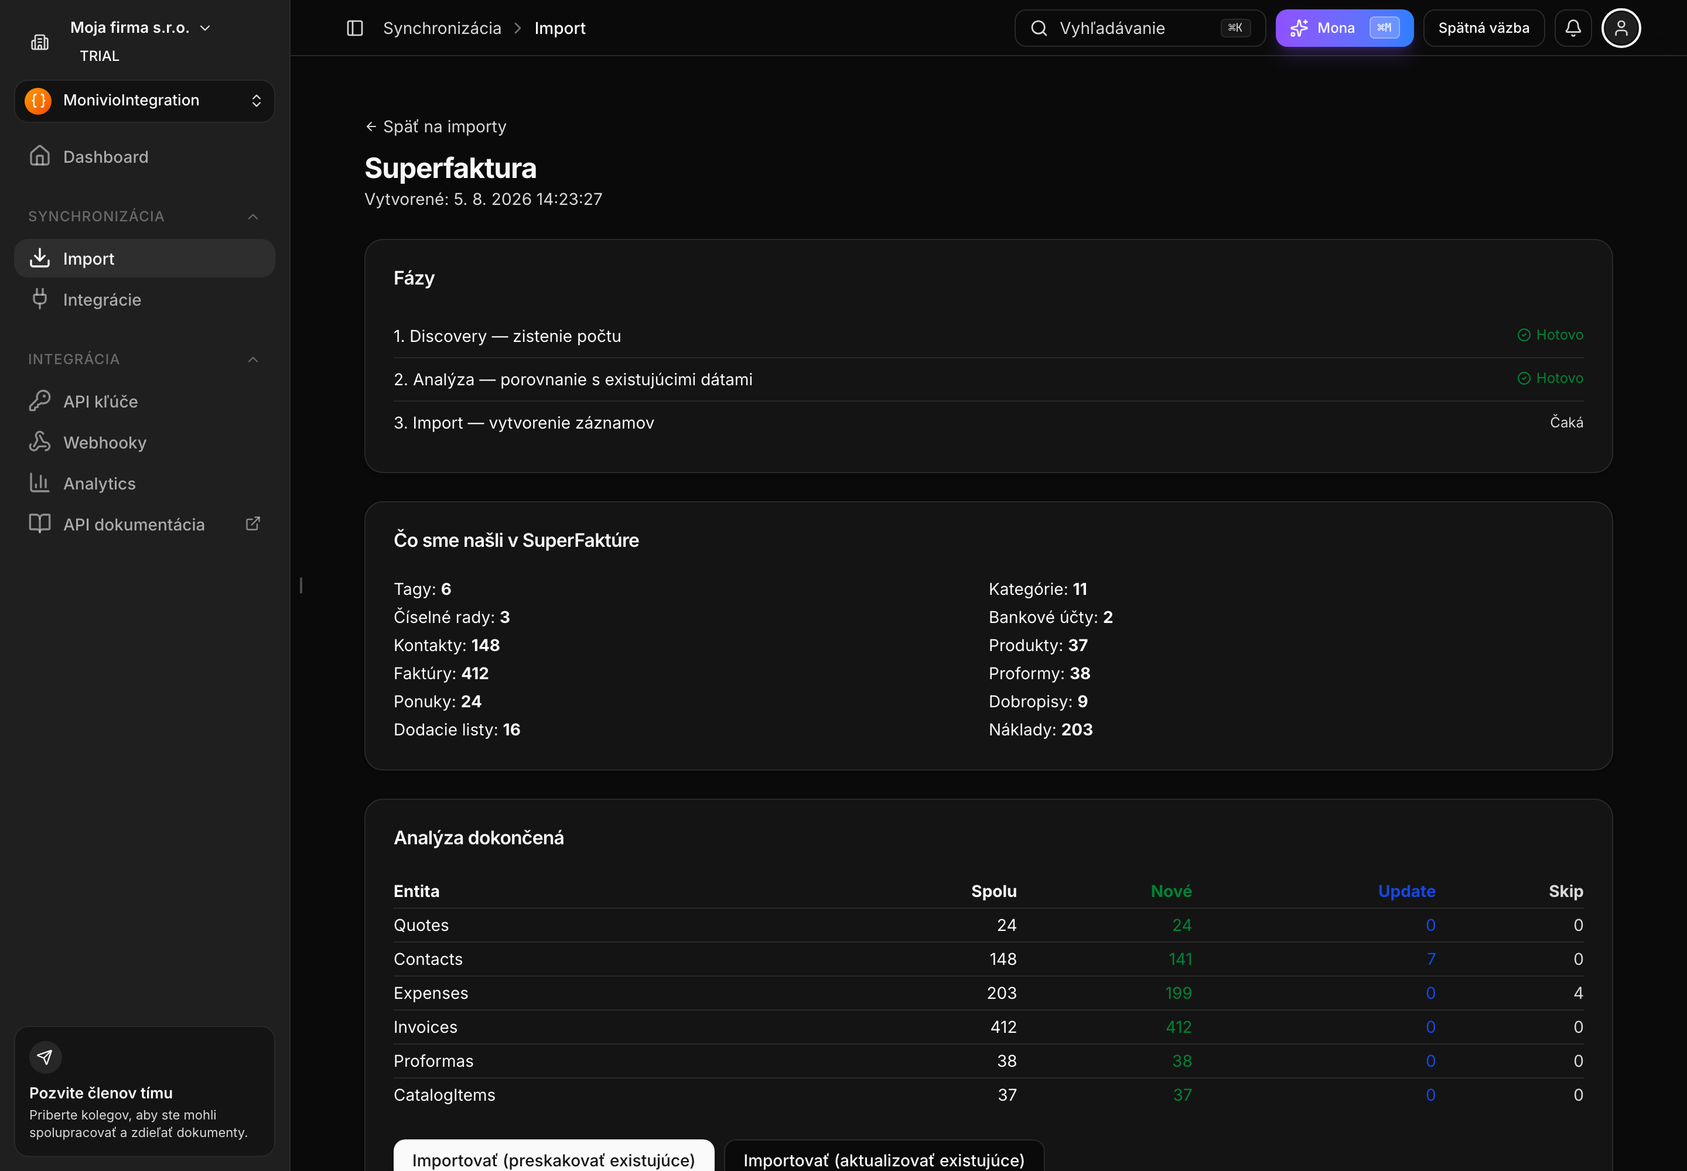This screenshot has width=1687, height=1171.
Task: Click the paper plane invite icon
Action: click(x=45, y=1057)
